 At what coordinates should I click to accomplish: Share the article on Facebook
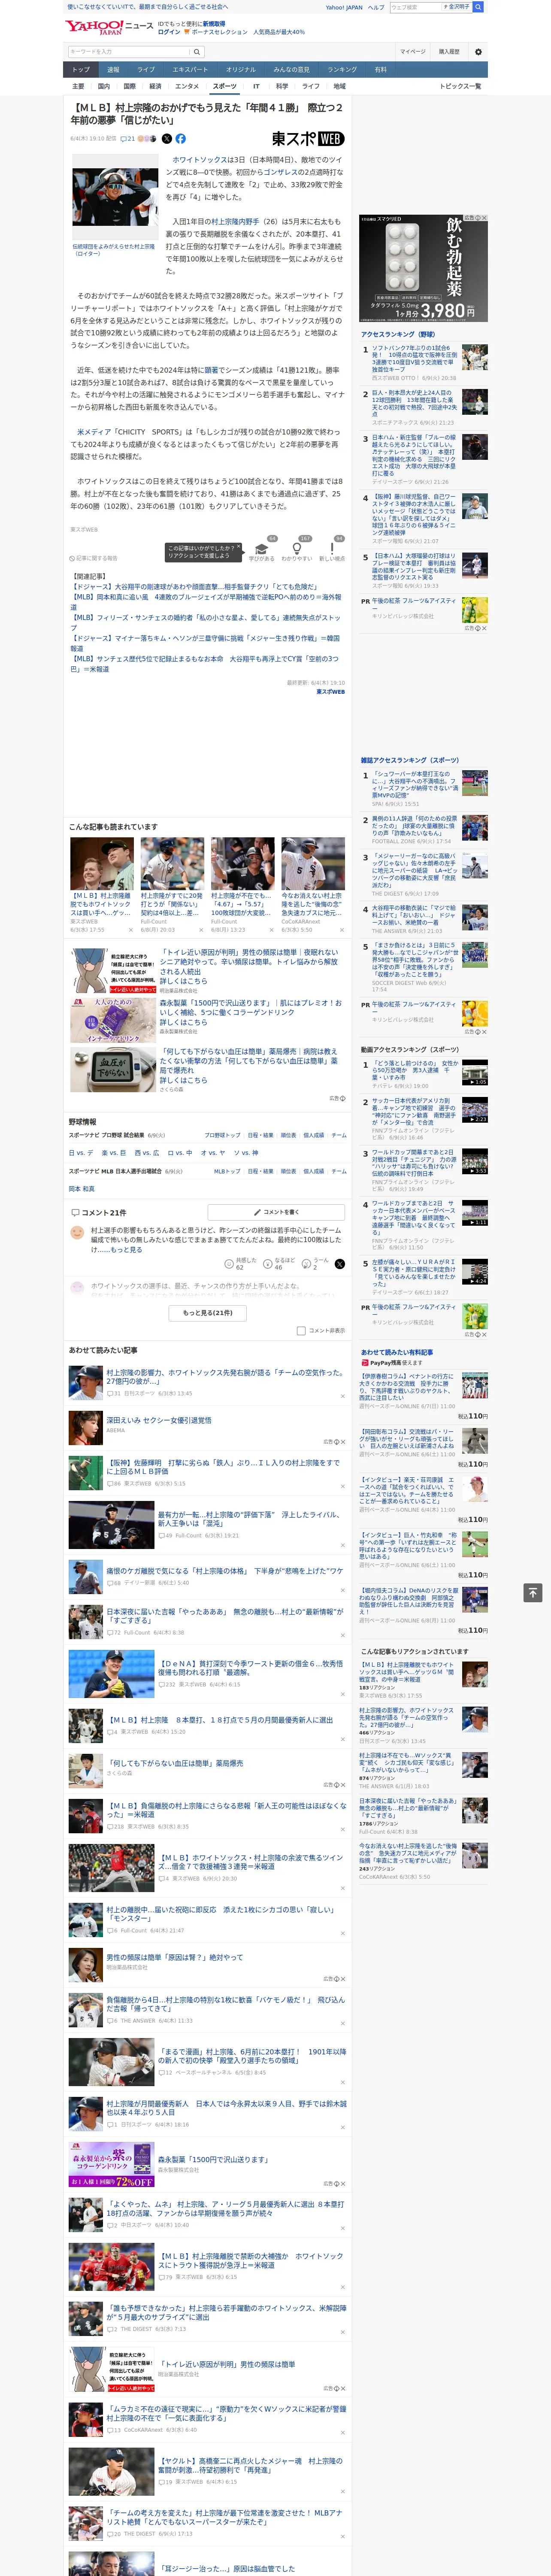coord(181,139)
